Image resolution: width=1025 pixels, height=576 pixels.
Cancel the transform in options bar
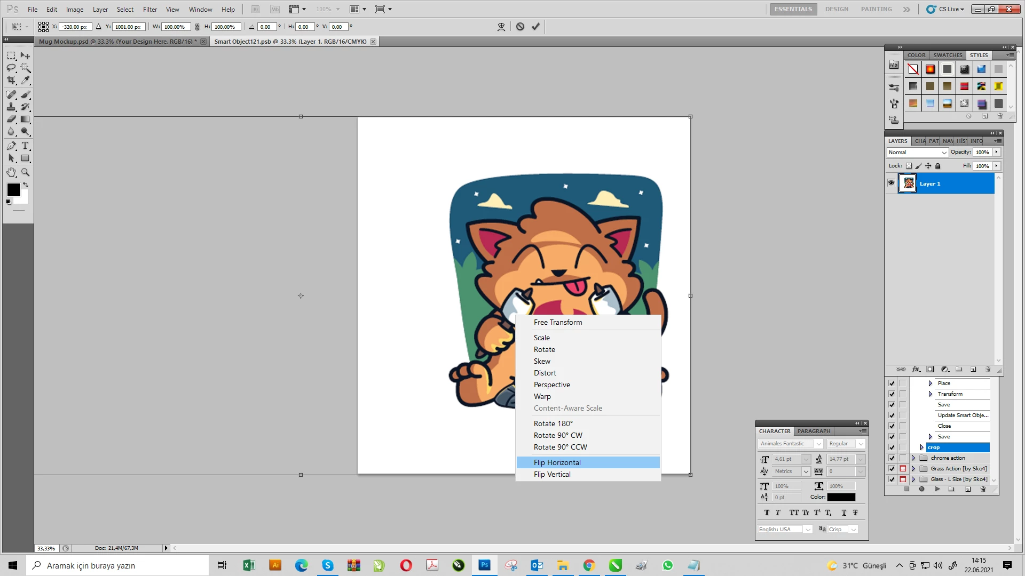tap(520, 27)
